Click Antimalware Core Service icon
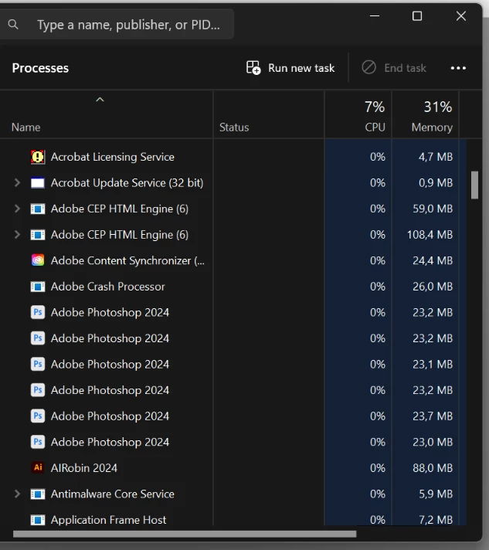This screenshot has height=550, width=489. (38, 494)
